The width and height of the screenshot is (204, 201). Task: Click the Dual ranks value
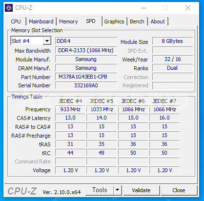tap(172, 68)
